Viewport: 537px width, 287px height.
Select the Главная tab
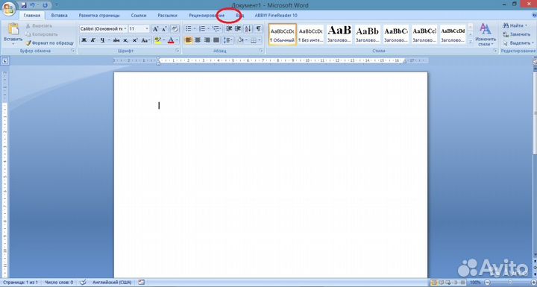(x=32, y=16)
